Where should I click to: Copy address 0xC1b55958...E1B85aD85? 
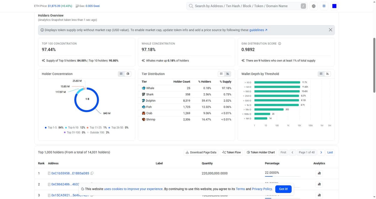pyautogui.click(x=92, y=173)
